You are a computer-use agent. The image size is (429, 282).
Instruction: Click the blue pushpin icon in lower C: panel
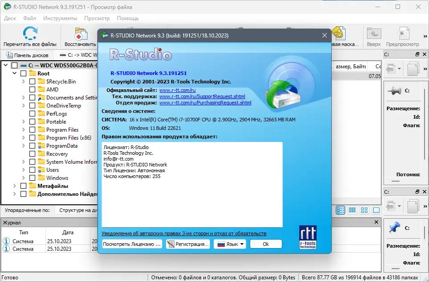point(394,228)
